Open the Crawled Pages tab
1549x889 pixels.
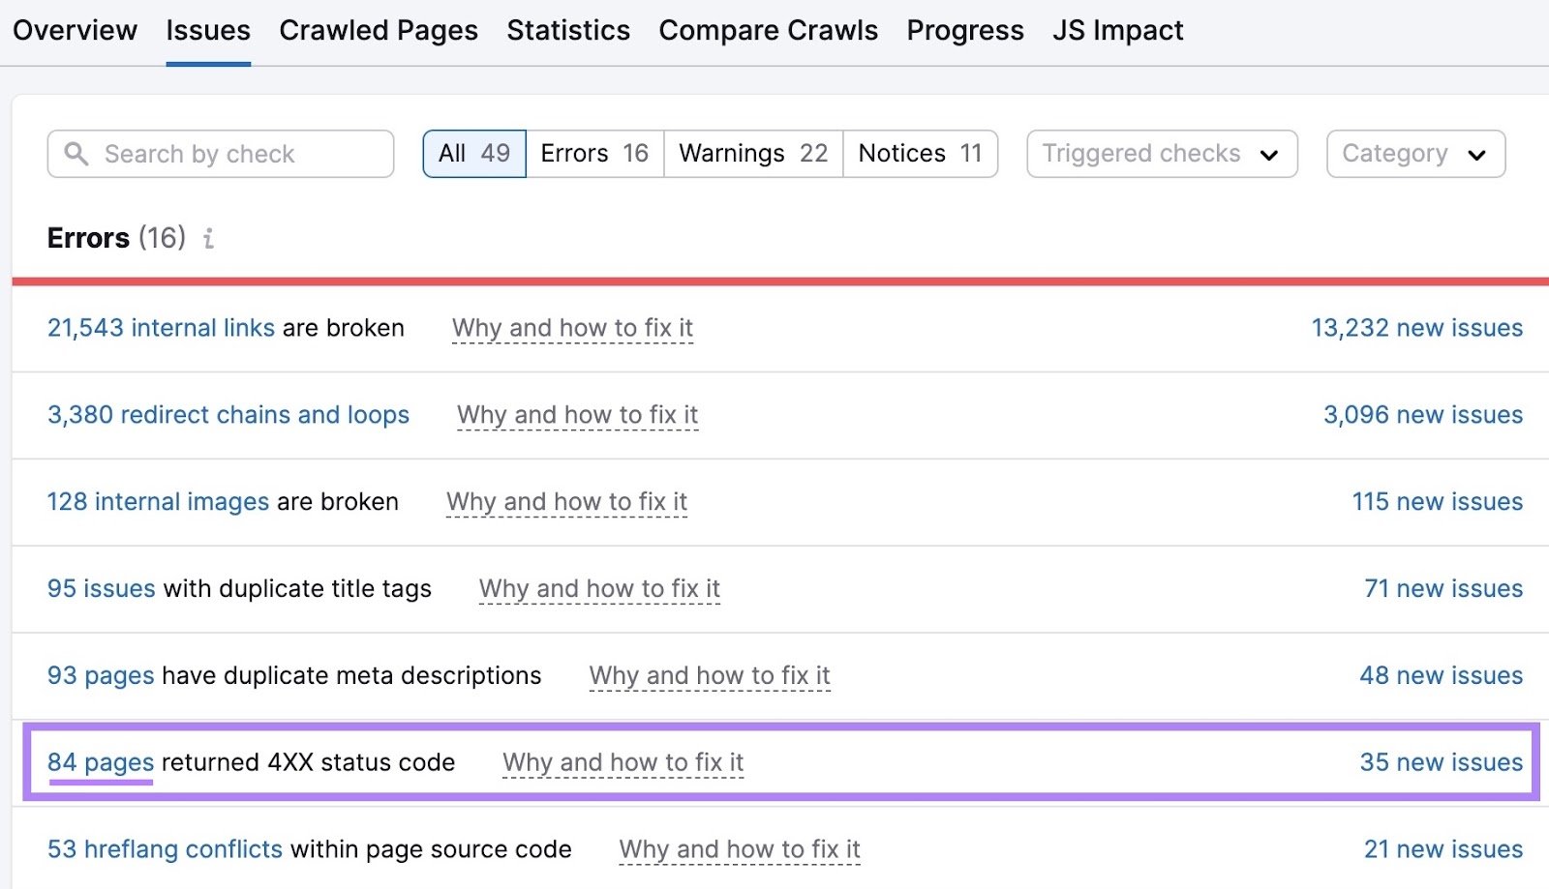click(x=379, y=31)
